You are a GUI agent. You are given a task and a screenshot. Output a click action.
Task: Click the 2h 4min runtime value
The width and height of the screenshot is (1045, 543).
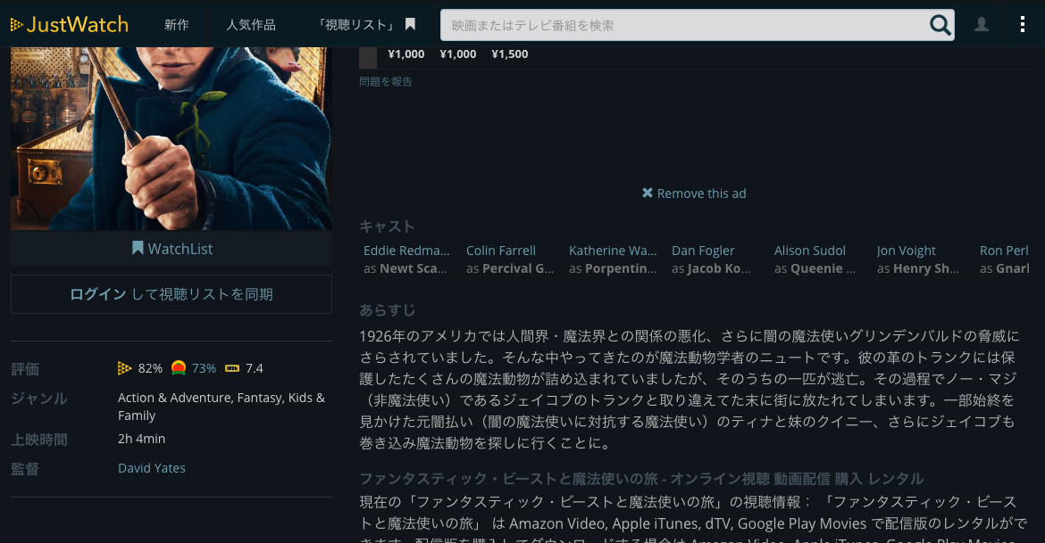coord(141,439)
